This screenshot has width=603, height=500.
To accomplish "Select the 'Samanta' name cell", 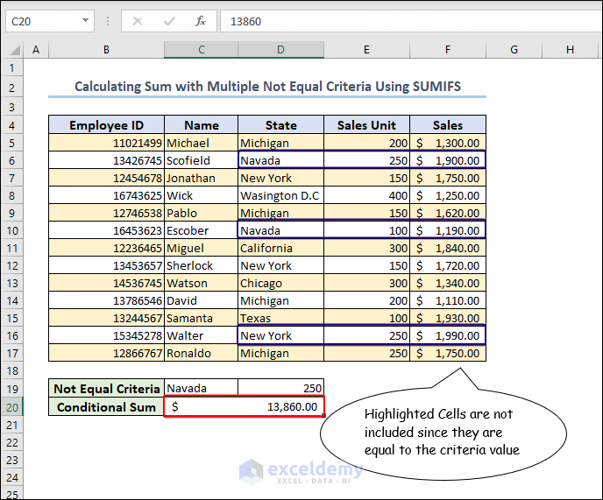I will click(201, 318).
